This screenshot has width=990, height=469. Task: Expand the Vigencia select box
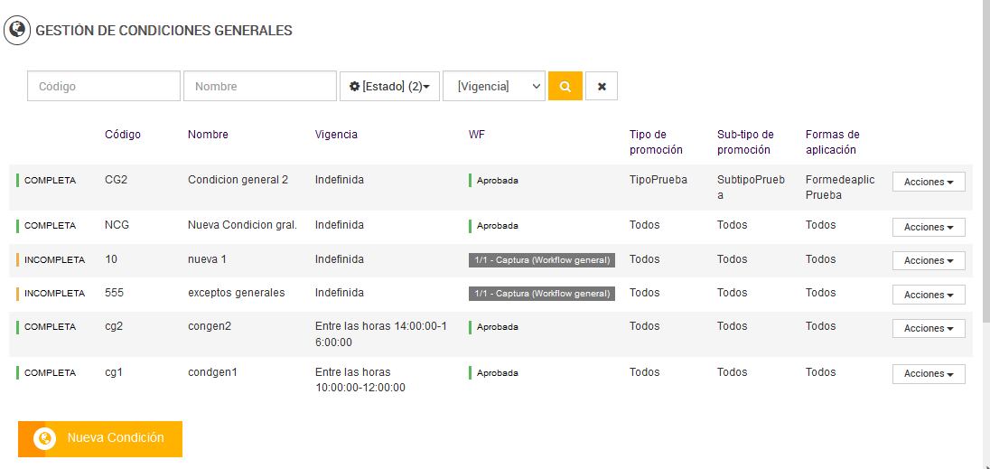[494, 87]
